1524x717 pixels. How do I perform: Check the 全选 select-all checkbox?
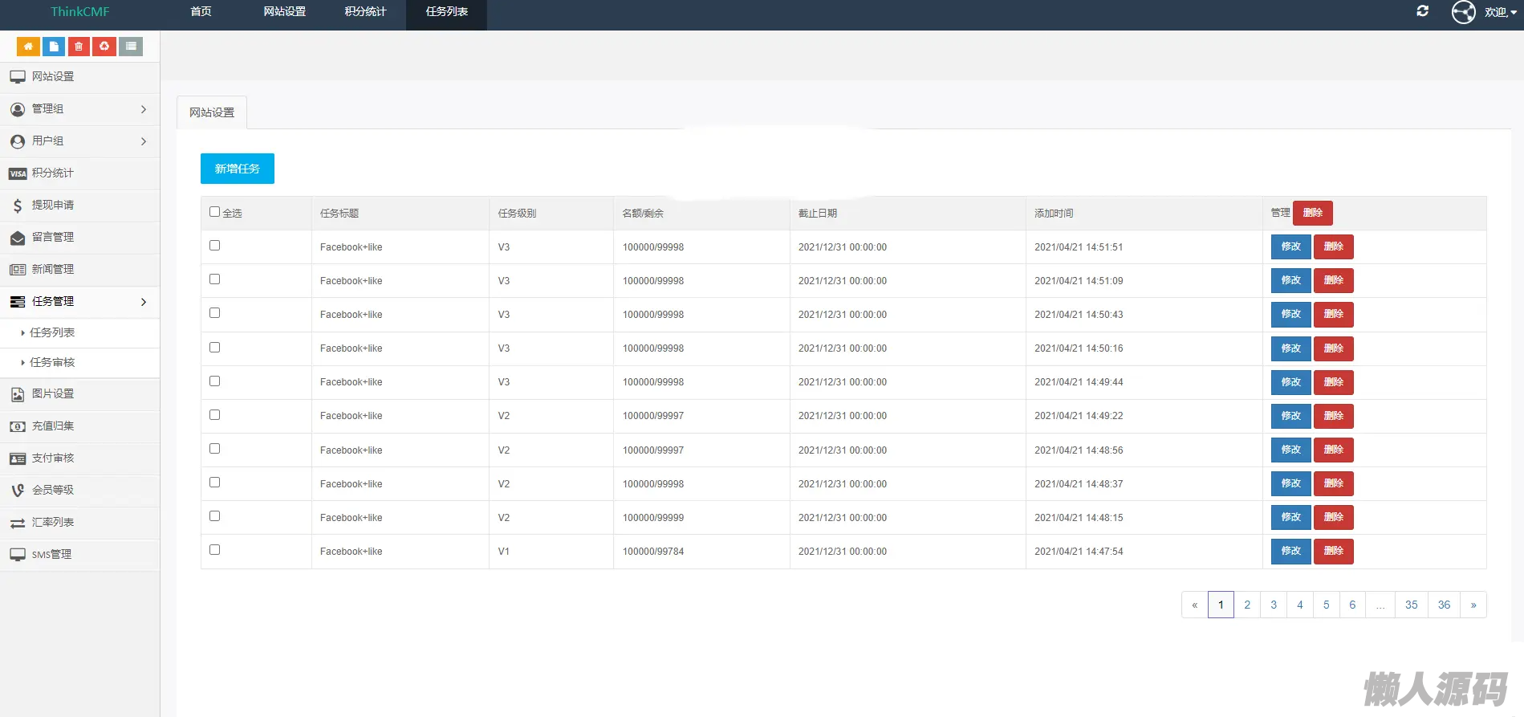coord(214,212)
